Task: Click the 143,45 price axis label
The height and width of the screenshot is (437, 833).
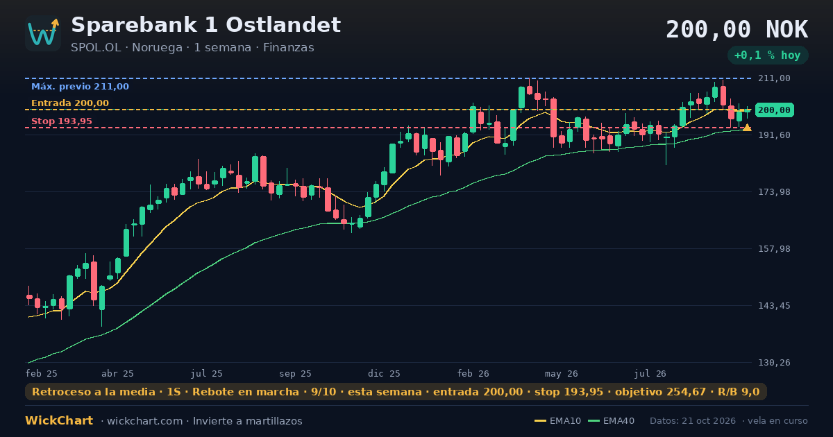Action: (x=774, y=306)
